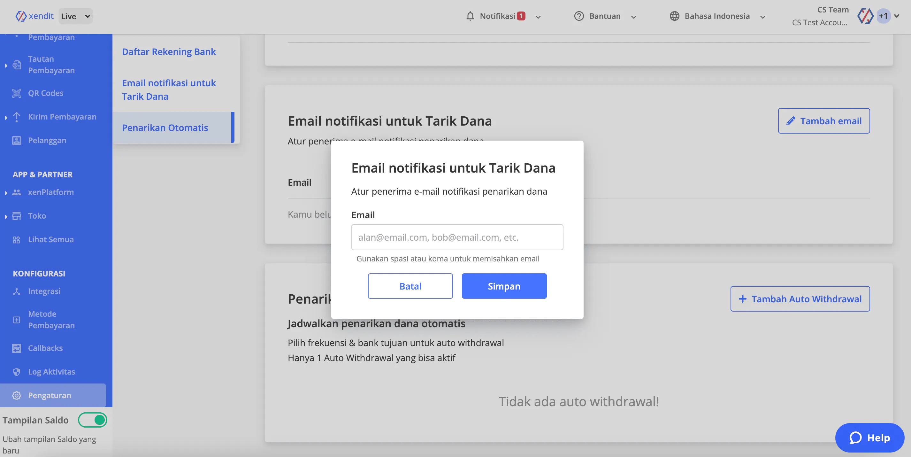911x457 pixels.
Task: Open the Live environment dropdown
Action: [75, 16]
